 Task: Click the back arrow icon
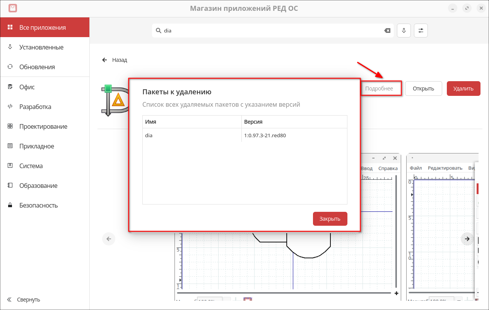(x=104, y=60)
